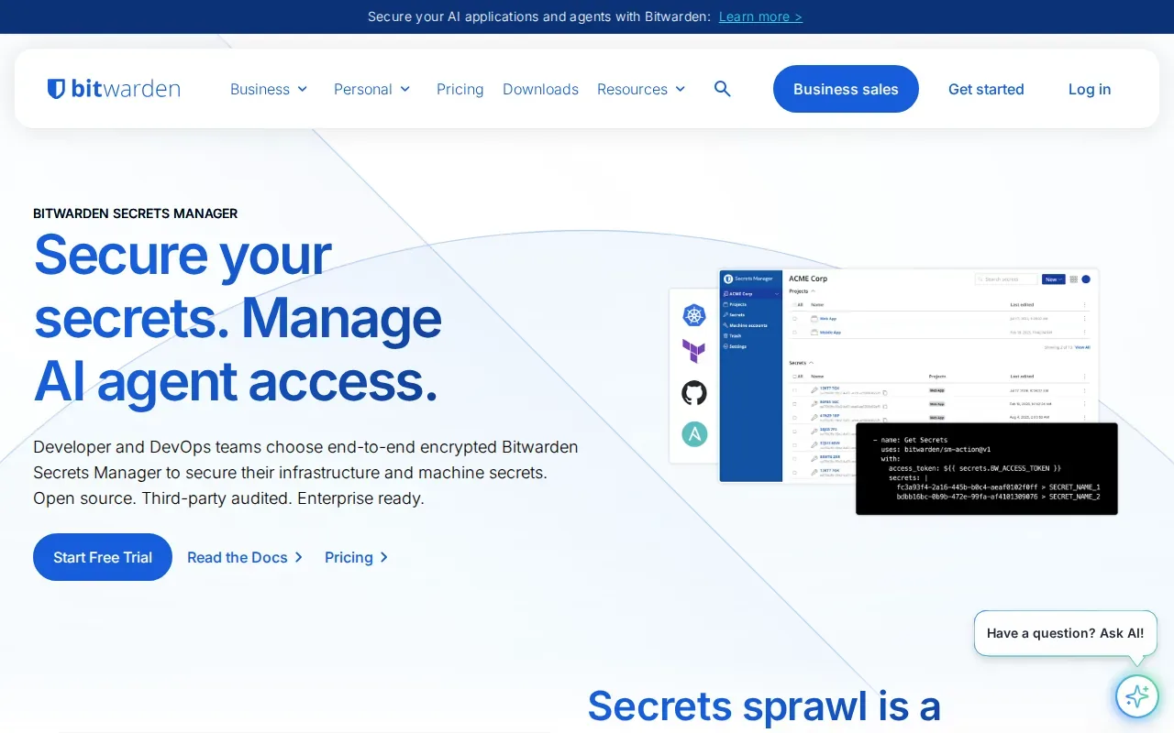Open the Read the Docs link
This screenshot has height=733, width=1174.
(245, 557)
